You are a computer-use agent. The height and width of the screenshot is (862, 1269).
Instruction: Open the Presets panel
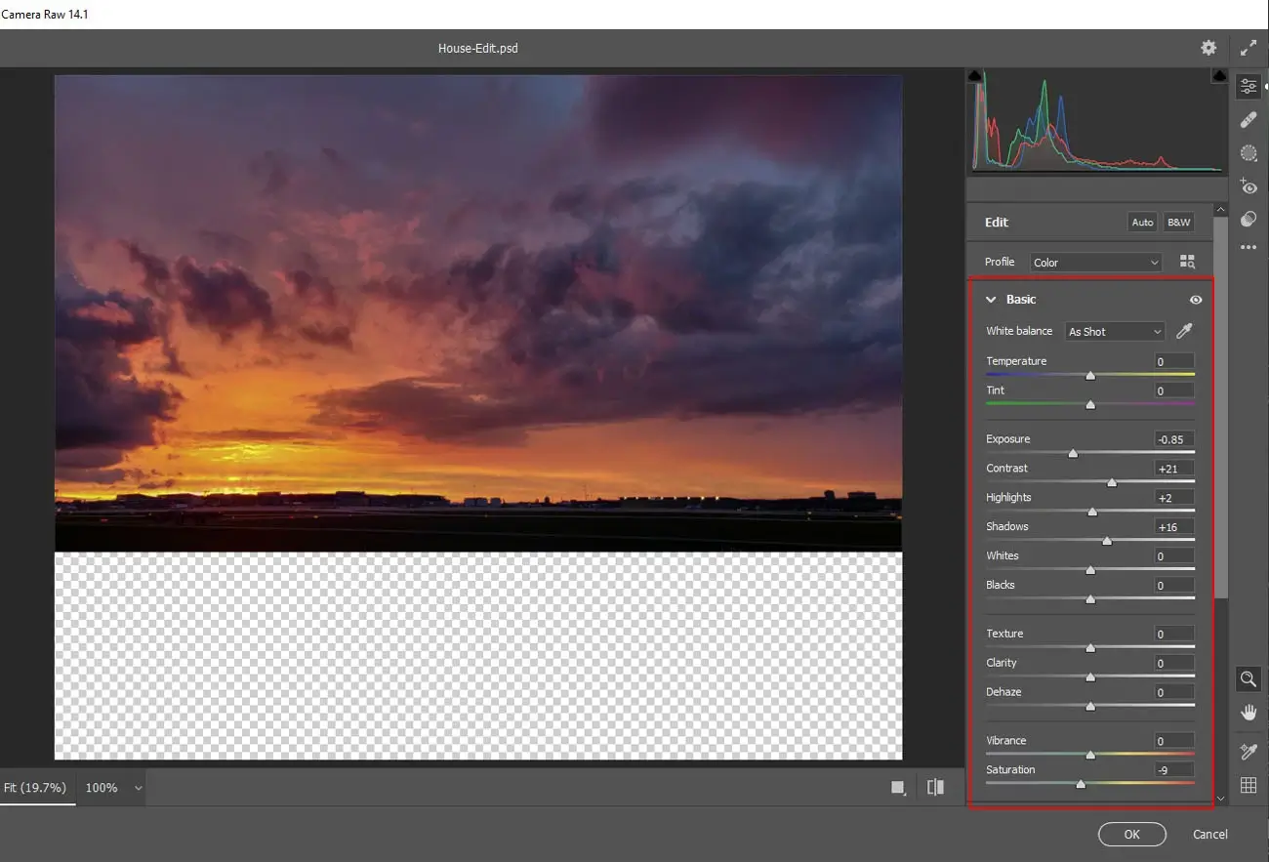click(1249, 219)
